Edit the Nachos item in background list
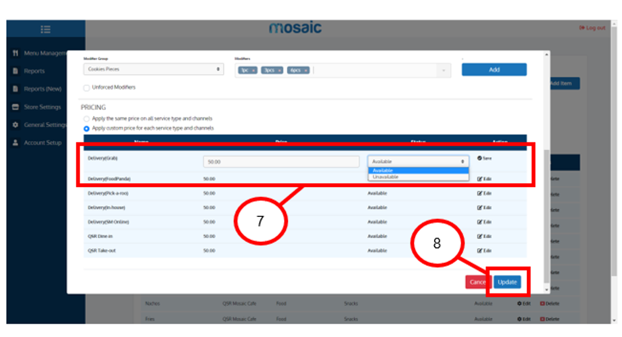This screenshot has height=337, width=622. click(524, 304)
